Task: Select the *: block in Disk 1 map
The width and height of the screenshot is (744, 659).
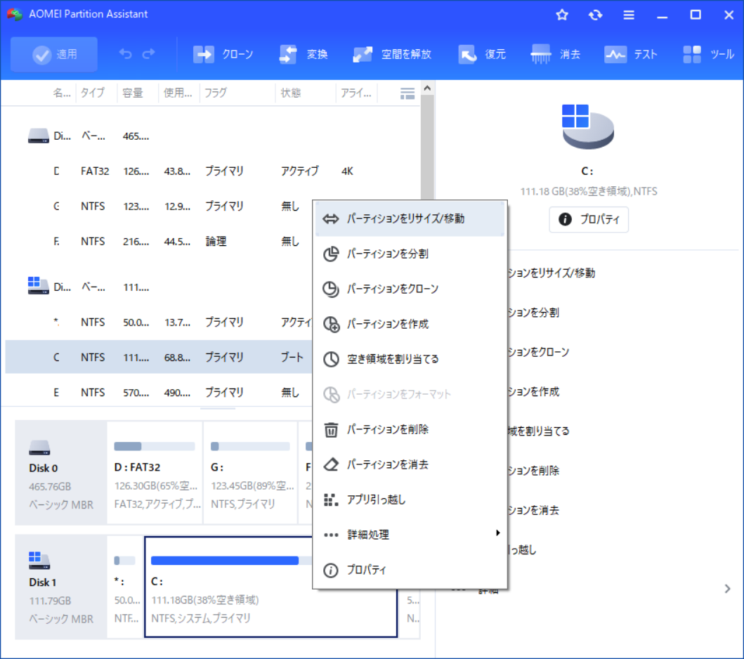Action: [x=125, y=587]
